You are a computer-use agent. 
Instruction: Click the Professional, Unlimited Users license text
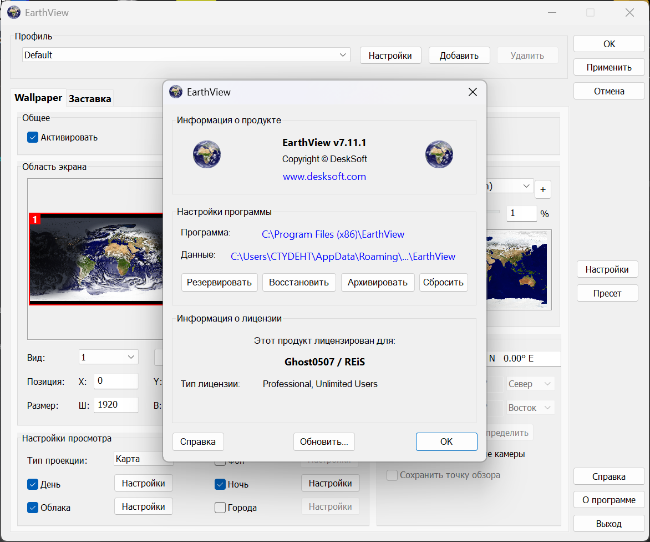320,384
